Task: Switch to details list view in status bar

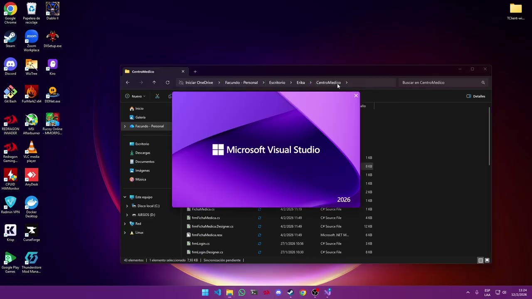Action: (480, 260)
